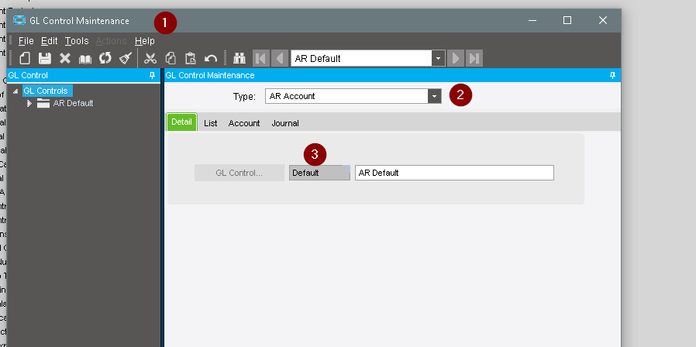Open the book icon in the toolbar
The image size is (696, 347).
(85, 59)
